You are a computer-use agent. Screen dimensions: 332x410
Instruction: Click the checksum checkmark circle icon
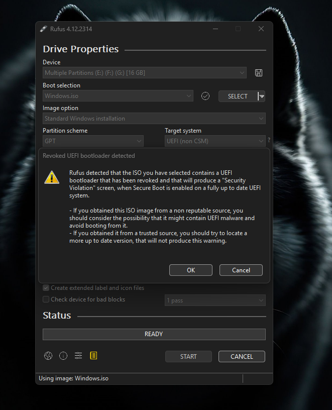[205, 96]
